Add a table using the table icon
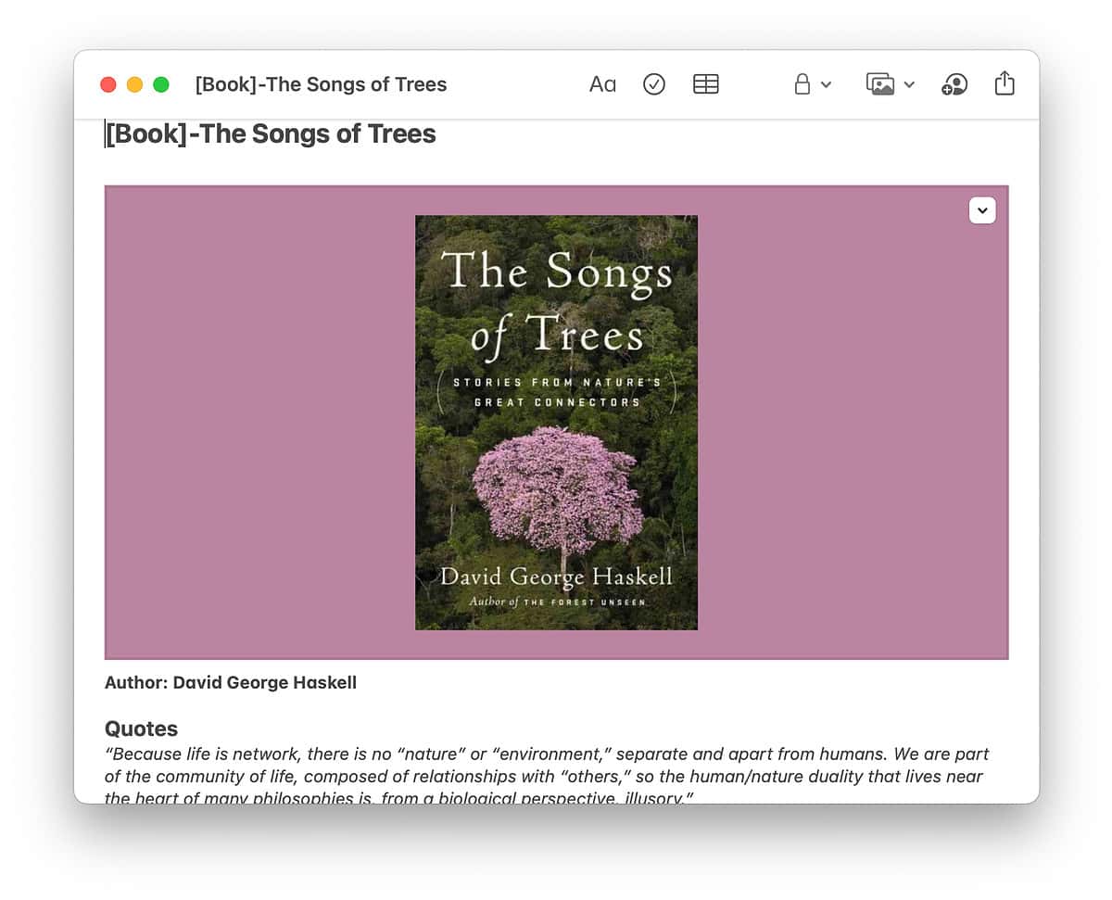Viewport: 1112px width, 900px height. tap(706, 84)
